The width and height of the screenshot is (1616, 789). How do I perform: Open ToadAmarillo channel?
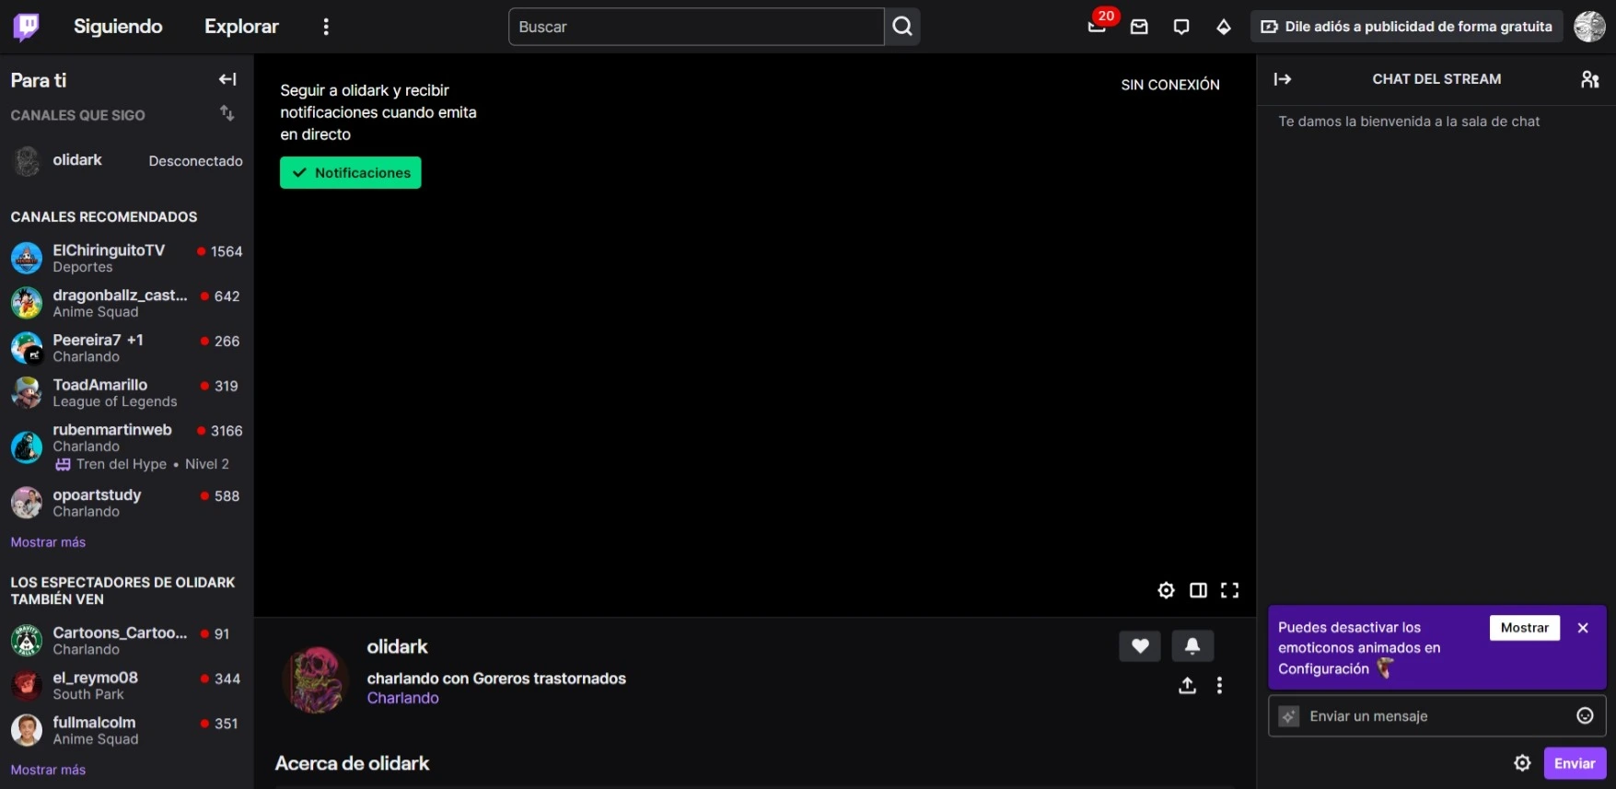[x=127, y=393]
